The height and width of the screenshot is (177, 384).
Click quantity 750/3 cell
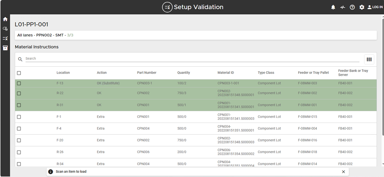coord(182,93)
